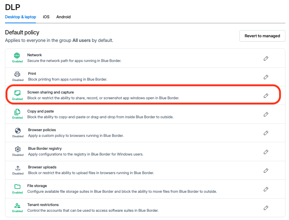Image resolution: width=289 pixels, height=220 pixels.
Task: Edit the Print policy with pencil icon
Action: point(266,77)
